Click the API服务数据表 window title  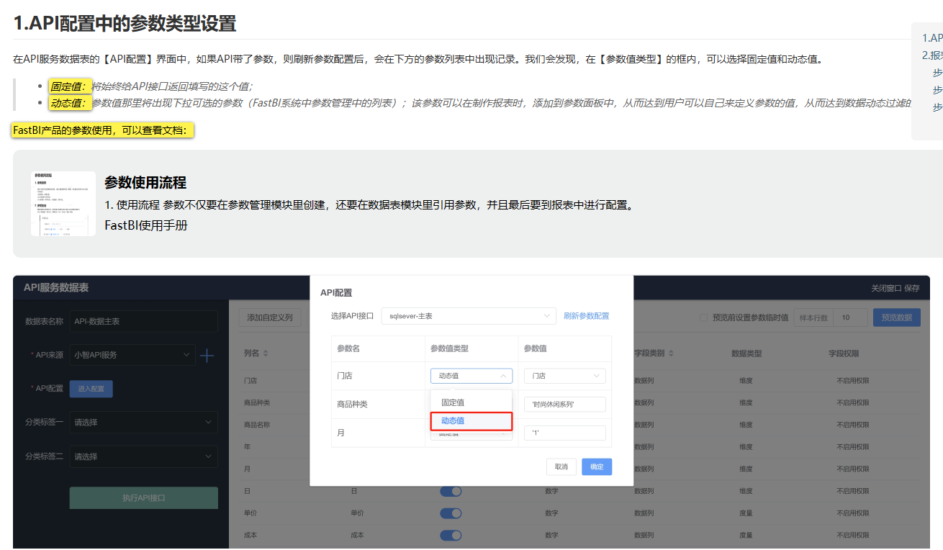click(x=56, y=287)
